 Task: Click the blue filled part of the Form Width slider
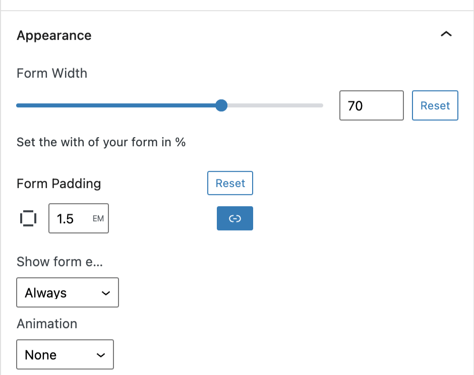click(116, 105)
